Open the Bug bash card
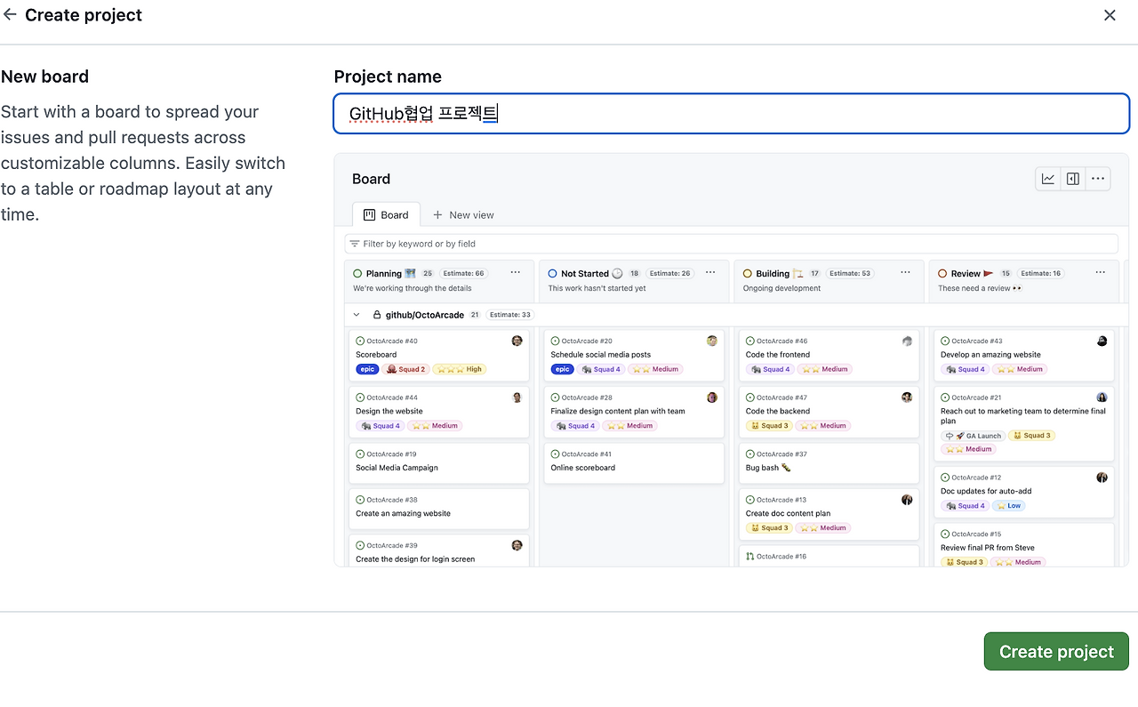1138x707 pixels. point(829,462)
